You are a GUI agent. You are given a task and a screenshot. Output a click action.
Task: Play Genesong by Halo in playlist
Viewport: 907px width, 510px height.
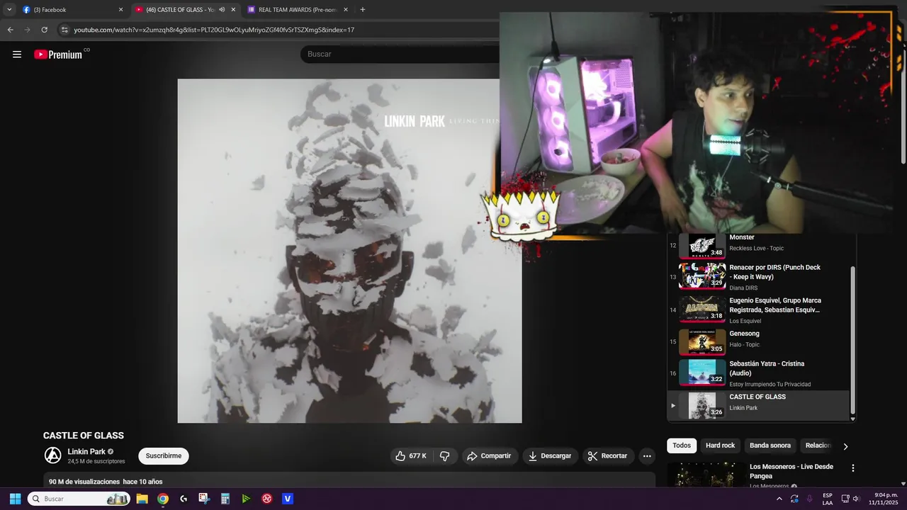coord(758,341)
